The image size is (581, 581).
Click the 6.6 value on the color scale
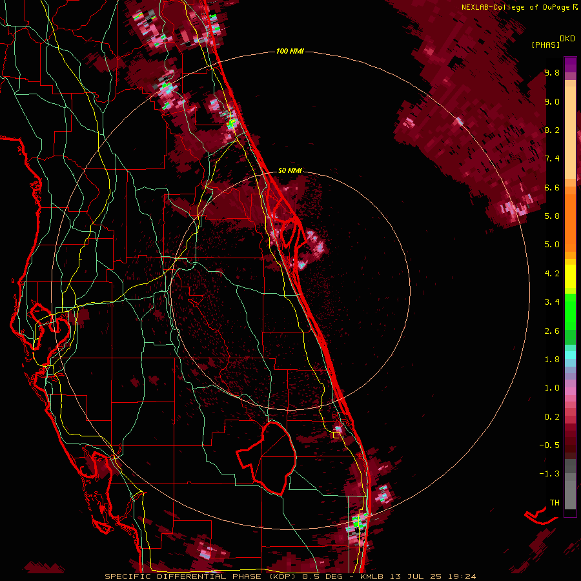[x=552, y=187]
